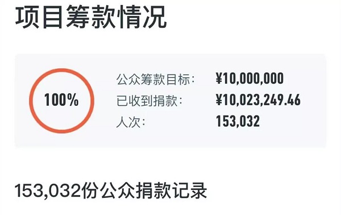The width and height of the screenshot is (341, 215).
Task: Select the 项目筹款情况 heading
Action: [91, 17]
